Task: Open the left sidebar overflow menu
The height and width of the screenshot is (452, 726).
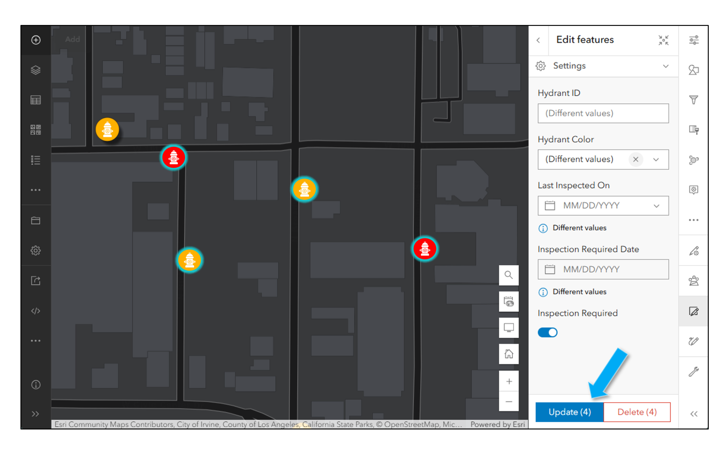Action: coord(36,190)
